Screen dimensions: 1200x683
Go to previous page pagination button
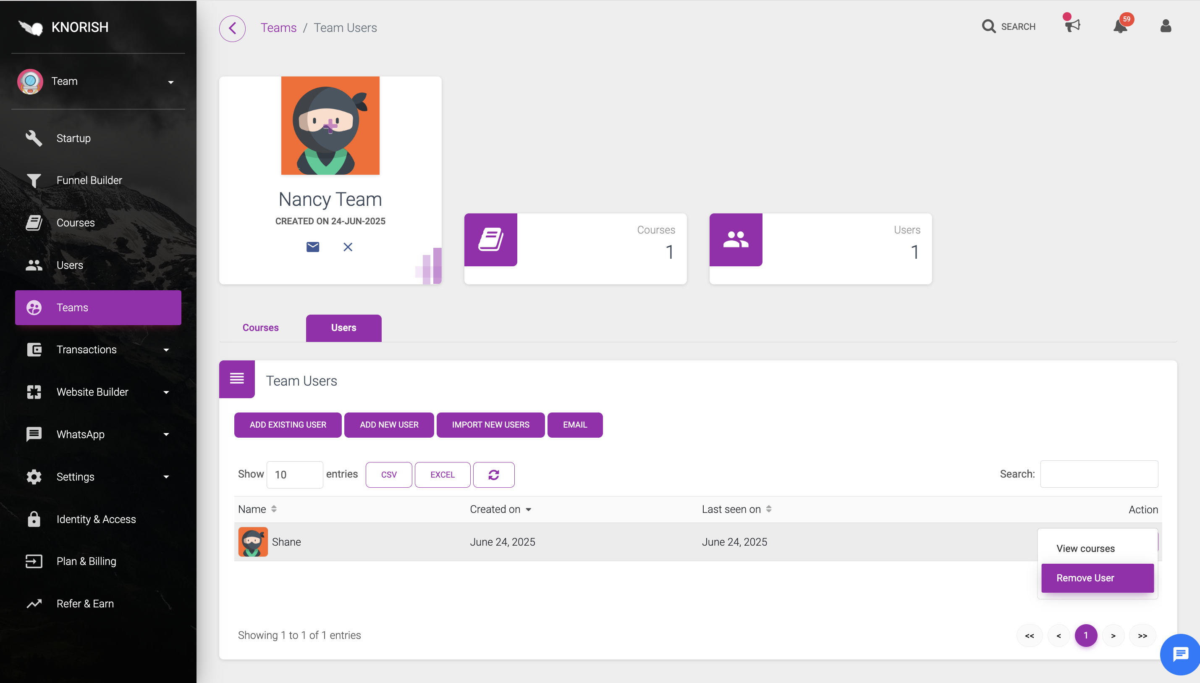pos(1059,636)
